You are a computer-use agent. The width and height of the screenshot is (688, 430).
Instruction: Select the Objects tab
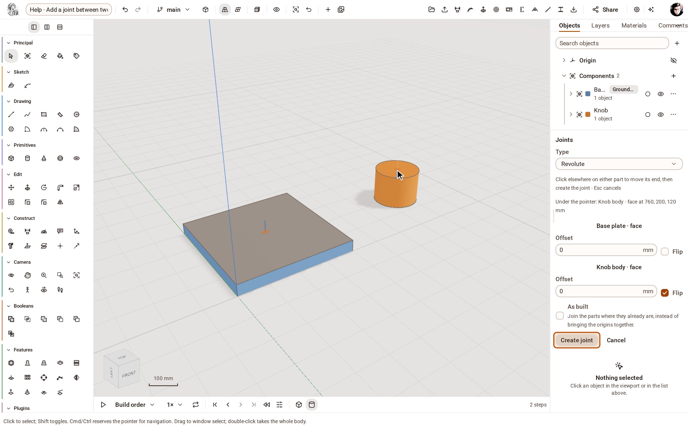[569, 26]
